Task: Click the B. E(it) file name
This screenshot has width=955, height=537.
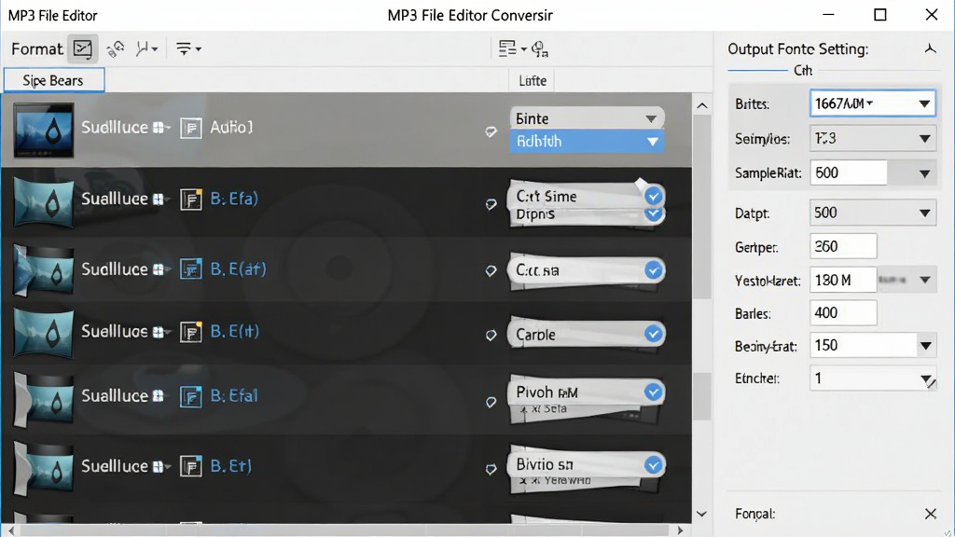Action: pyautogui.click(x=234, y=331)
